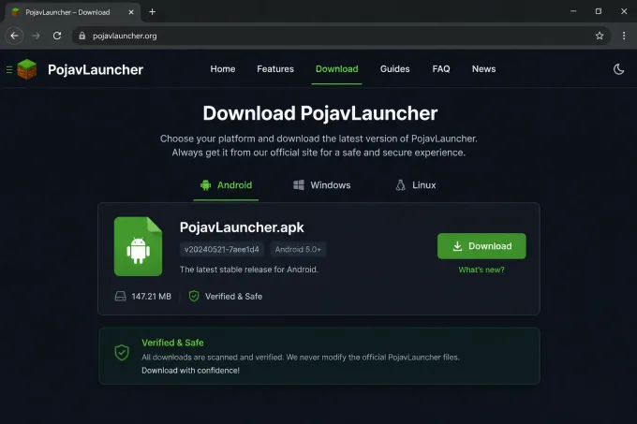Screen dimensions: 637x424
Task: Switch to the Windows platform tab
Action: [321, 185]
